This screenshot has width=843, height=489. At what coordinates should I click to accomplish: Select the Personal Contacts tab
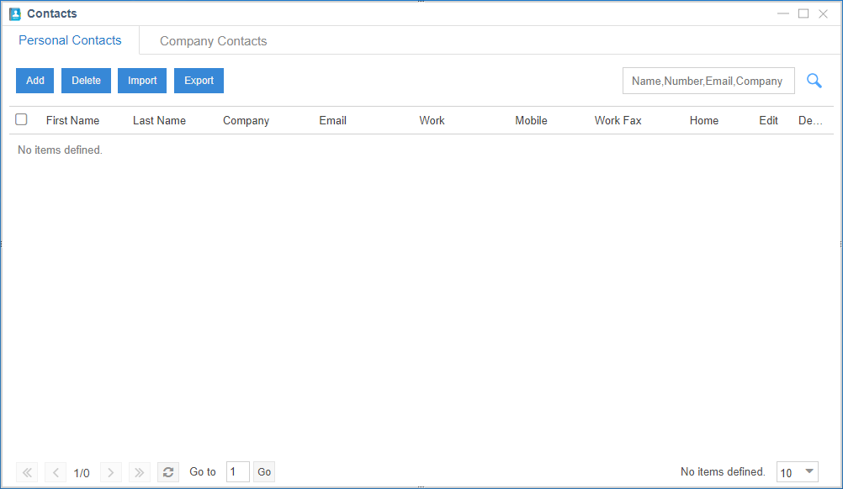[x=70, y=40]
